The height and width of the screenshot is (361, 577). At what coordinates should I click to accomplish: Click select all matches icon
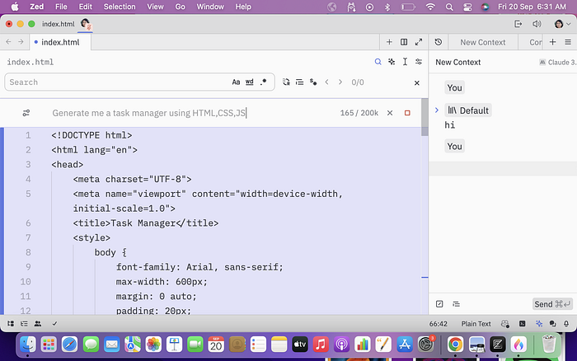click(313, 82)
